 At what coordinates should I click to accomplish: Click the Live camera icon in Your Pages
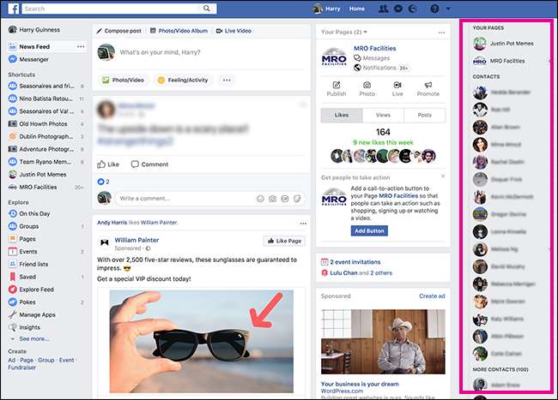click(397, 88)
